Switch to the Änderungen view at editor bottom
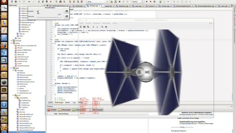Image resolution: width=236 pixels, height=133 pixels. pos(59,103)
